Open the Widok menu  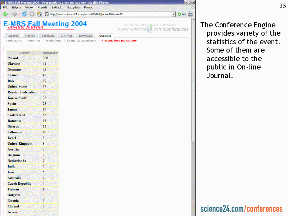pos(29,7)
